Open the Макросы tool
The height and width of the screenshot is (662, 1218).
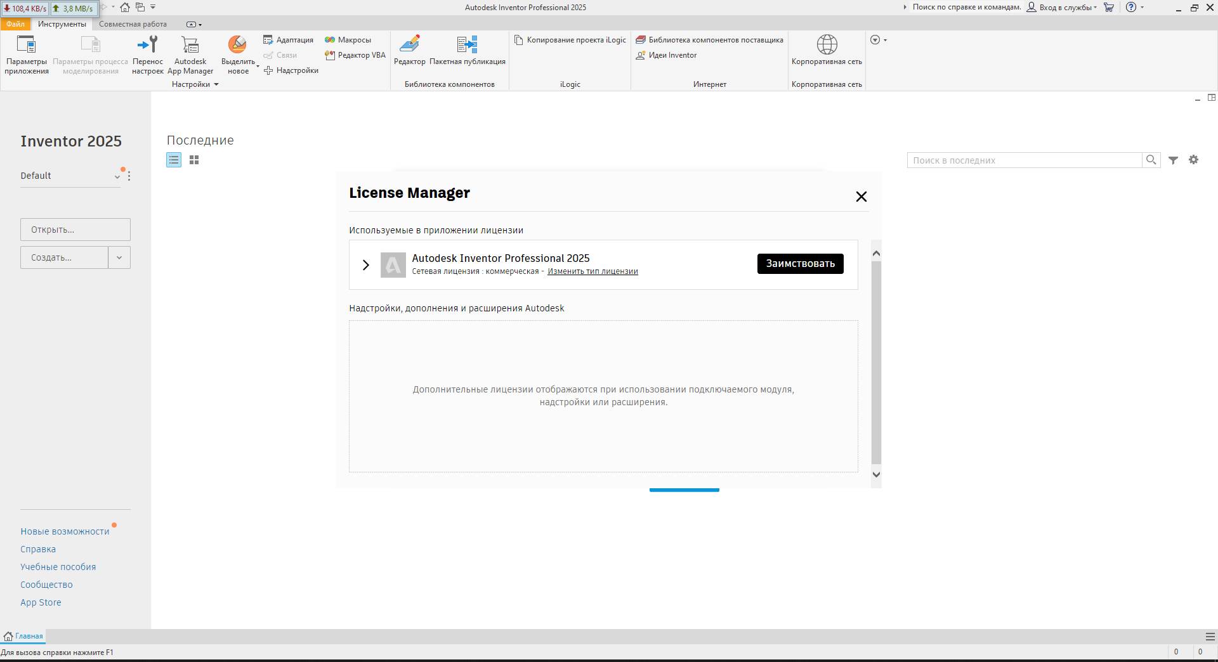tap(348, 40)
